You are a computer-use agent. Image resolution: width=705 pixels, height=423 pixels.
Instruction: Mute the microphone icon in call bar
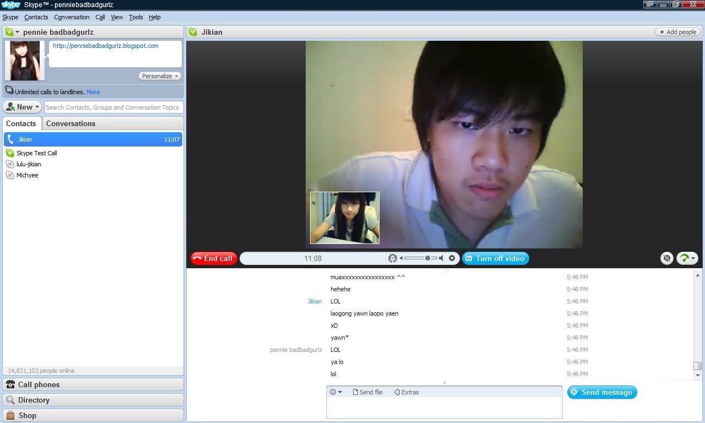393,258
